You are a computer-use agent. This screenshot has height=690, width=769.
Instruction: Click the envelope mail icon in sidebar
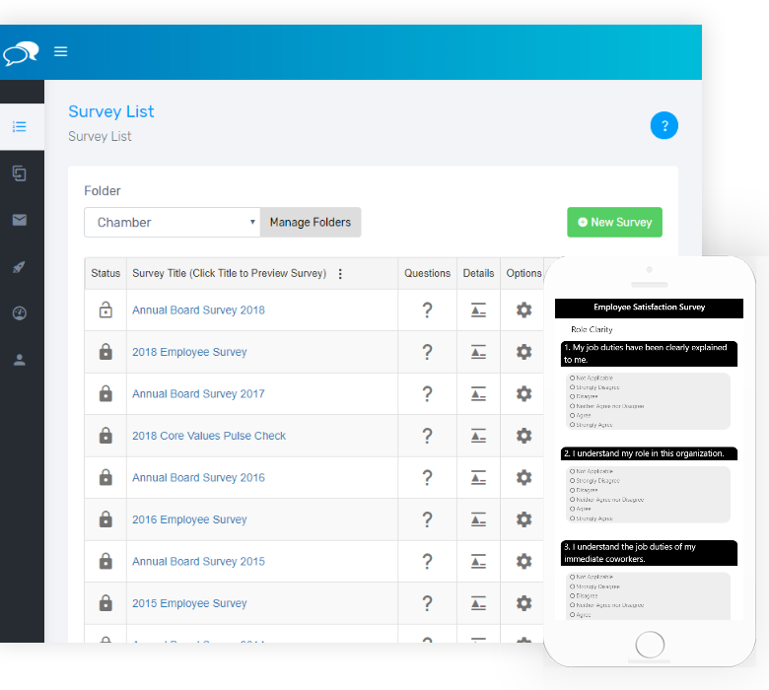coord(20,220)
